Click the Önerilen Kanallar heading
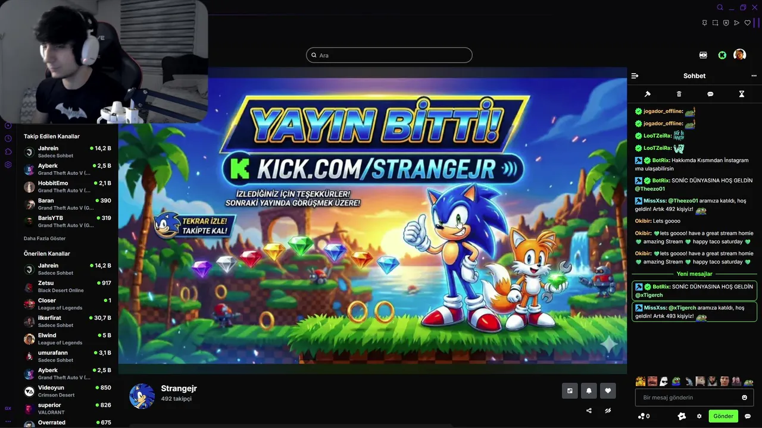This screenshot has height=428, width=762. pyautogui.click(x=47, y=254)
